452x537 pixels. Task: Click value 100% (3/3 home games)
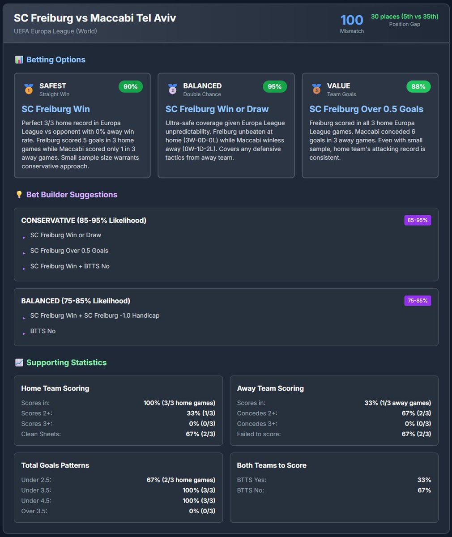(x=179, y=403)
